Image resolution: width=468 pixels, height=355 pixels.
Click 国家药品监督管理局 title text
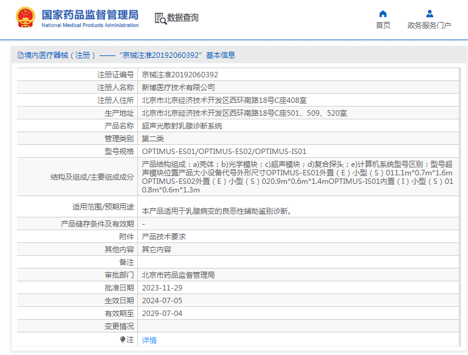pyautogui.click(x=90, y=15)
